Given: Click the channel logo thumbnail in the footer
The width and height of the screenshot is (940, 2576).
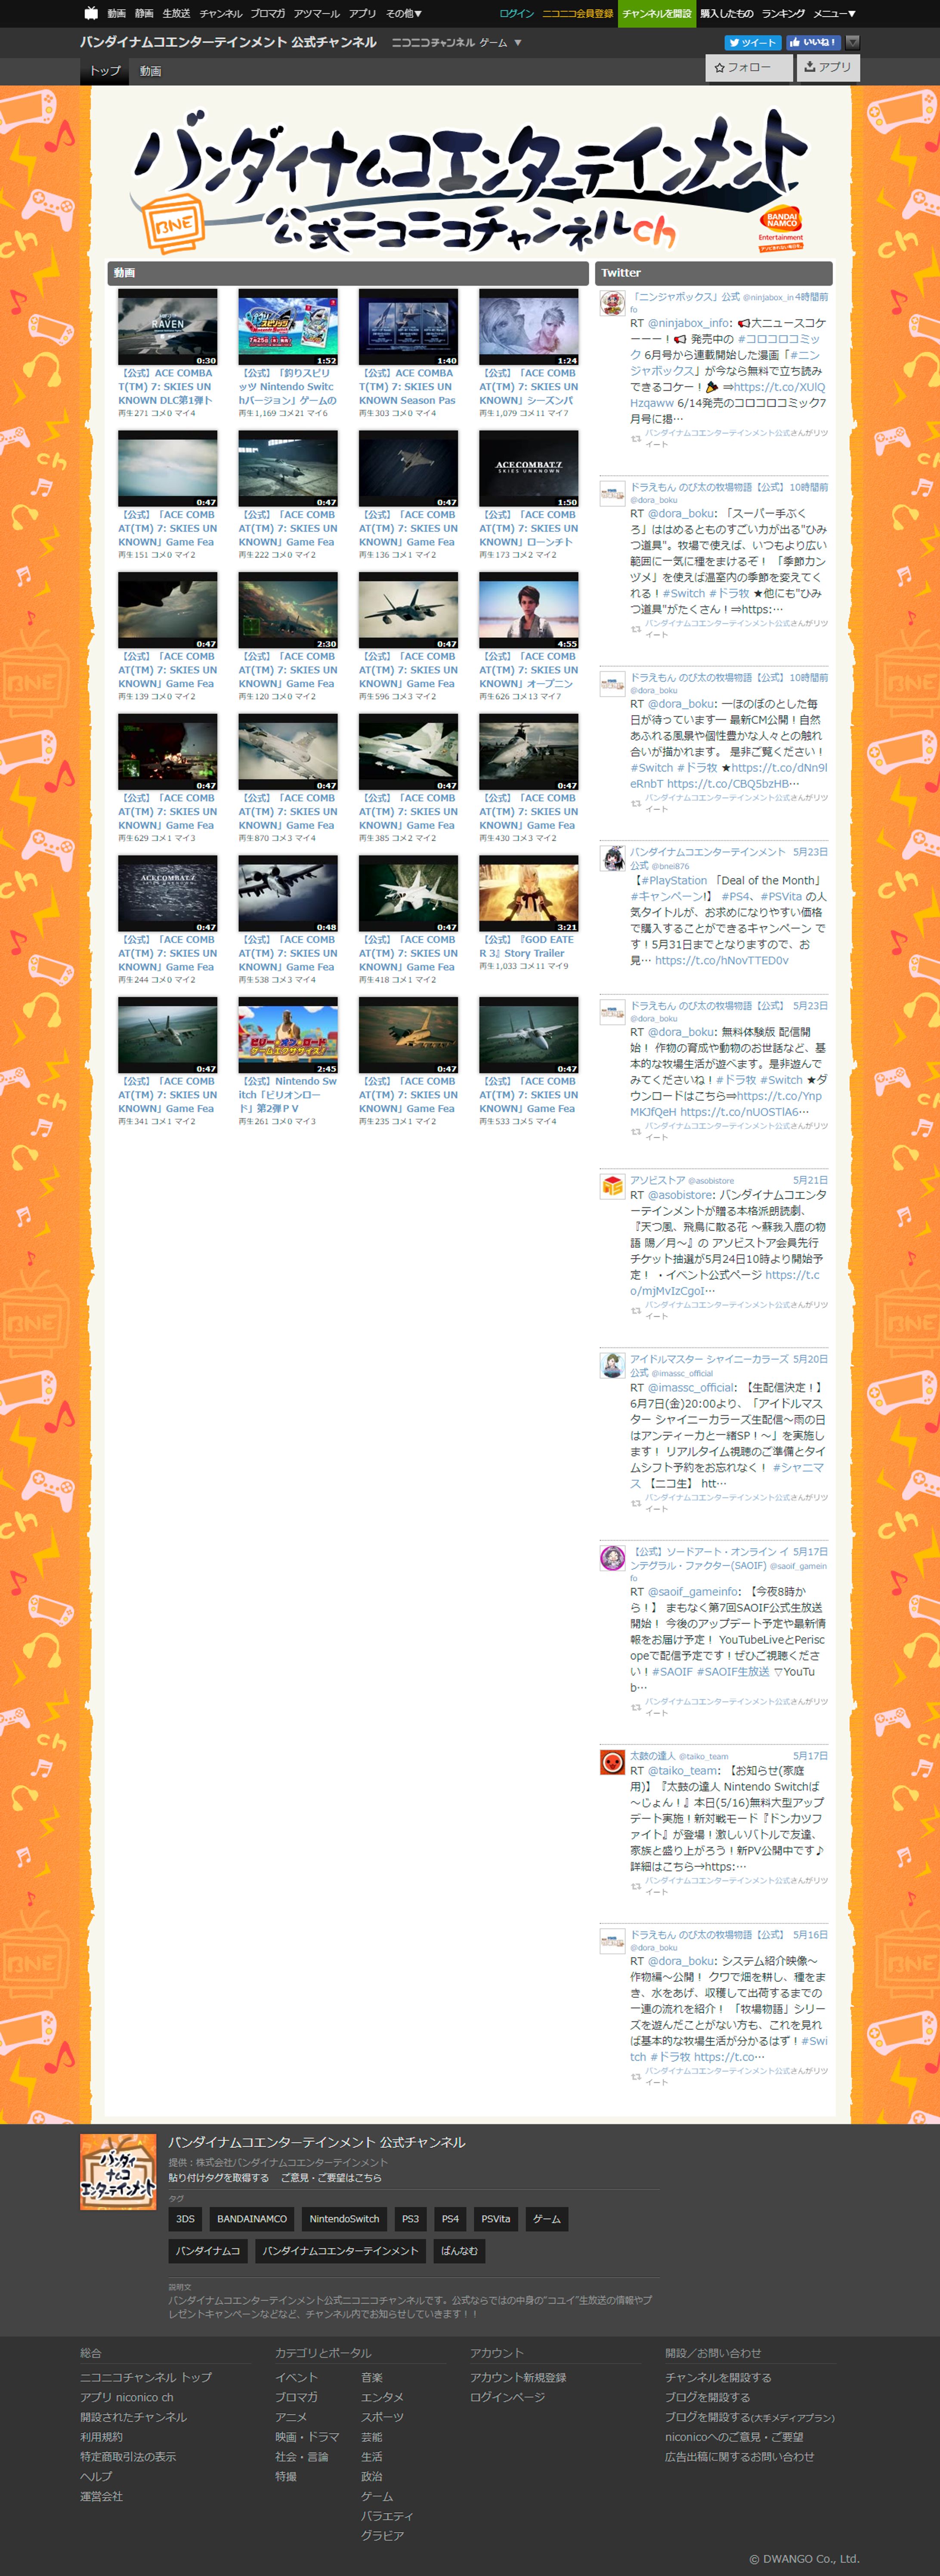Looking at the screenshot, I should (x=118, y=2172).
